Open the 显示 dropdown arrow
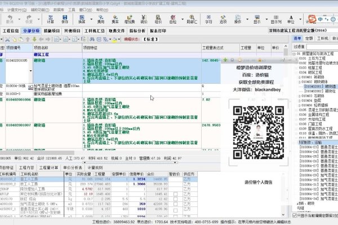338x225 pixels. (266, 19)
